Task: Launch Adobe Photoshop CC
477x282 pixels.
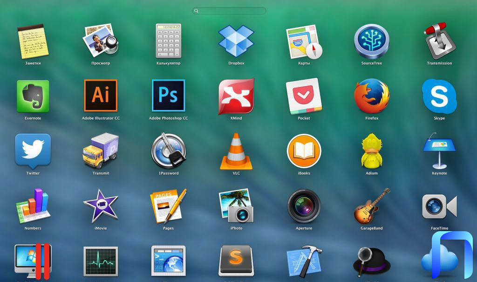Action: 168,96
